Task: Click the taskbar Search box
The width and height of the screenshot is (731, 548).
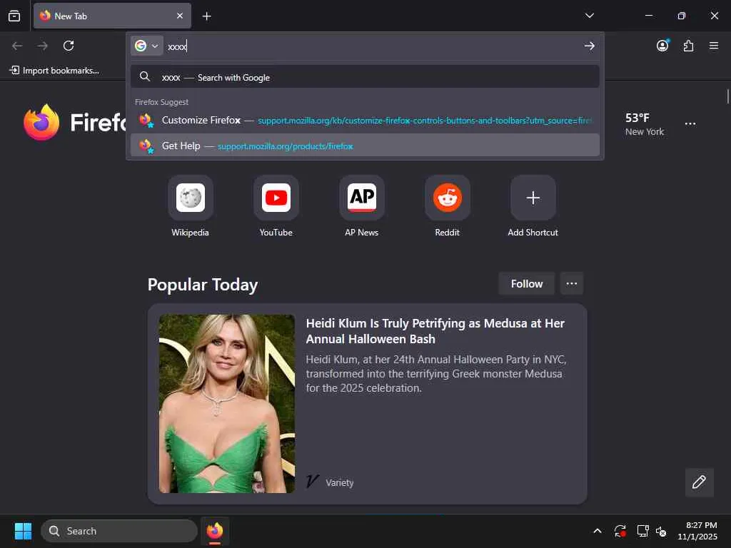Action: point(119,531)
